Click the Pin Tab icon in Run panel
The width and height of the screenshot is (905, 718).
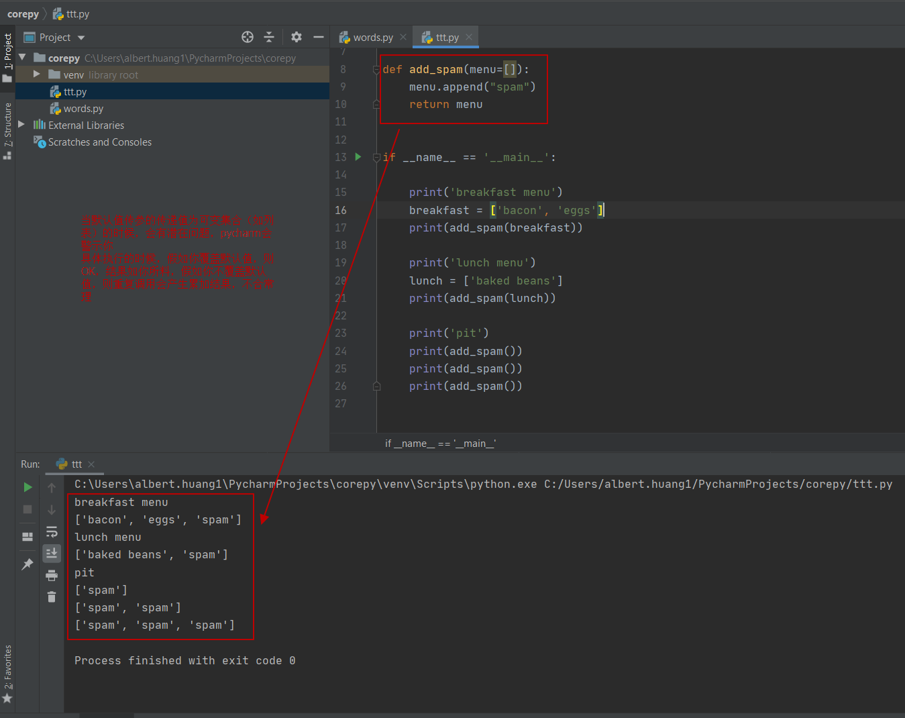(x=28, y=564)
